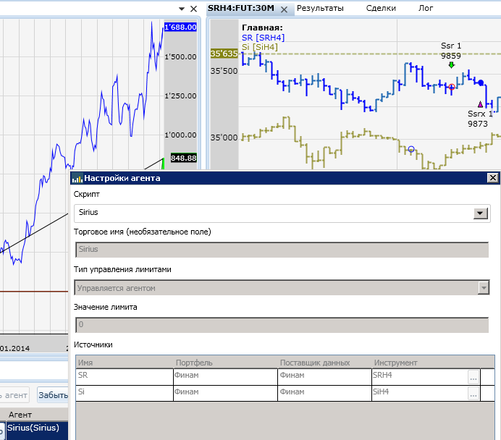Viewport: 501px width, 440px height.
Task: Browse instrument for Si source row
Action: coord(473,394)
